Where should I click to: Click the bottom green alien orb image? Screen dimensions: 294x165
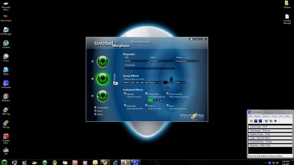[x=103, y=96]
